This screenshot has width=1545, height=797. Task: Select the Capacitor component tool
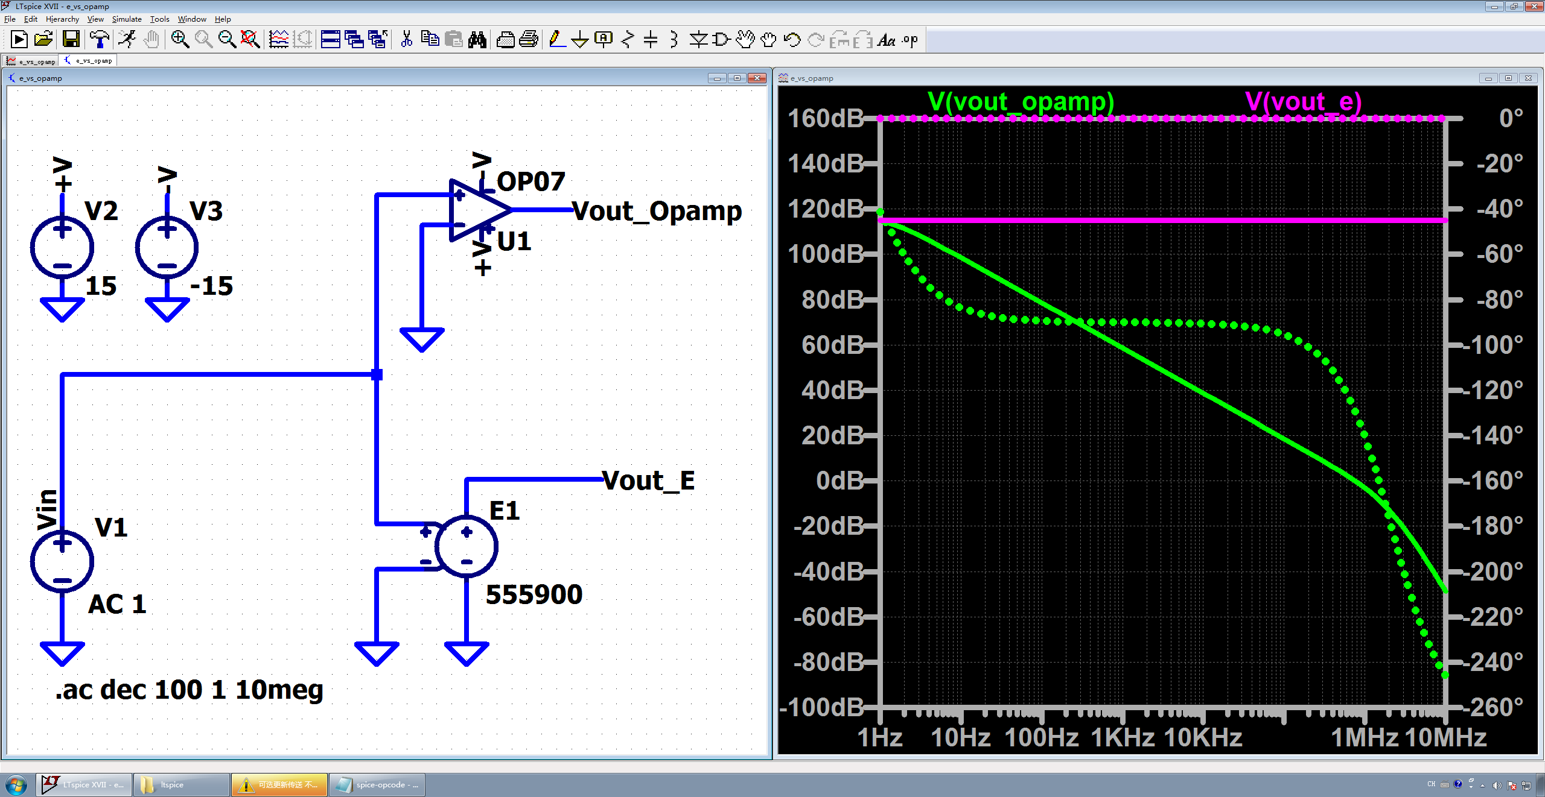click(x=651, y=40)
